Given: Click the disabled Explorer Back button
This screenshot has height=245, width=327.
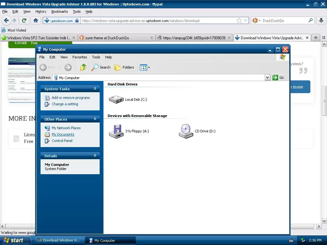Looking at the screenshot, I should (x=48, y=67).
